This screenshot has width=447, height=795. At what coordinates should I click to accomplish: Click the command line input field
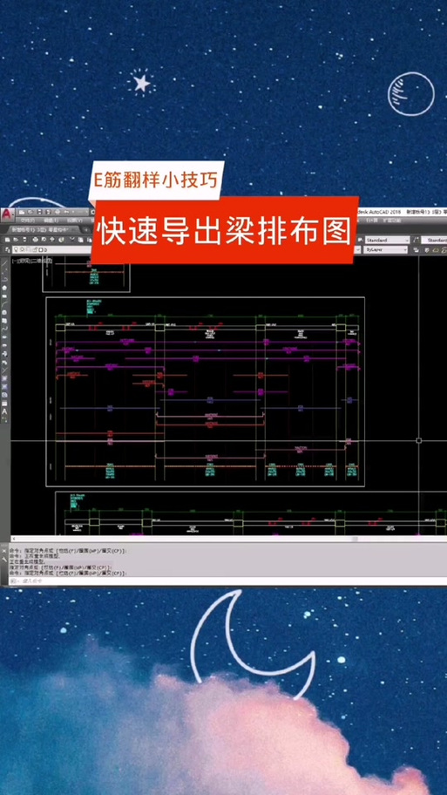228,581
